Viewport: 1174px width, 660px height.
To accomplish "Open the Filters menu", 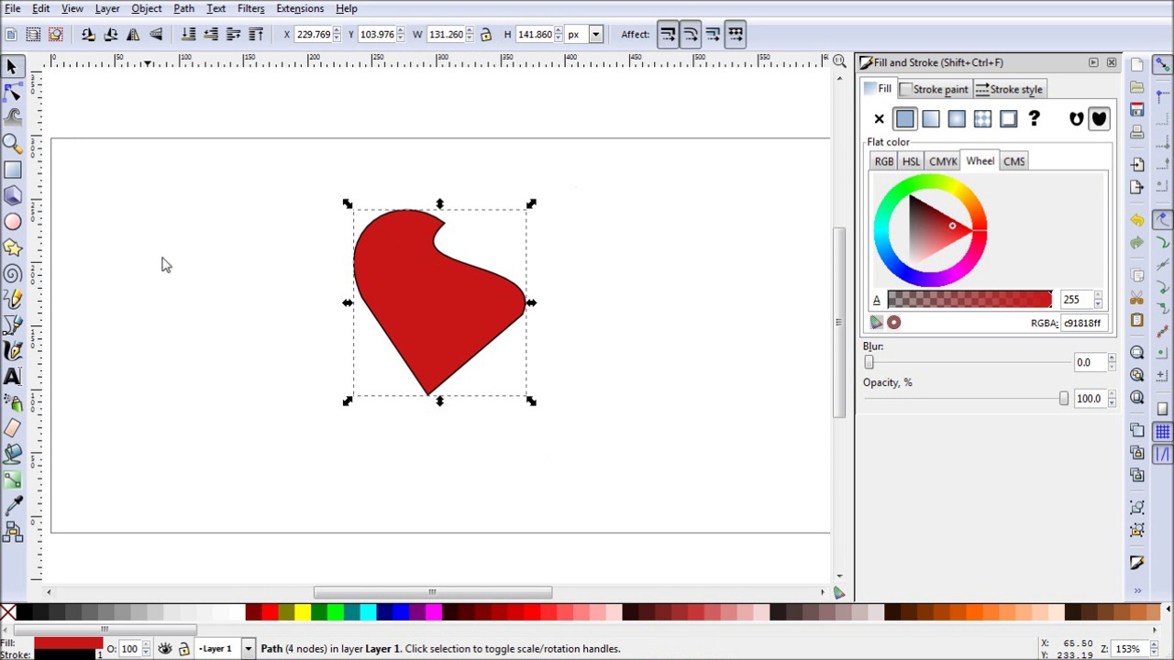I will (x=250, y=8).
